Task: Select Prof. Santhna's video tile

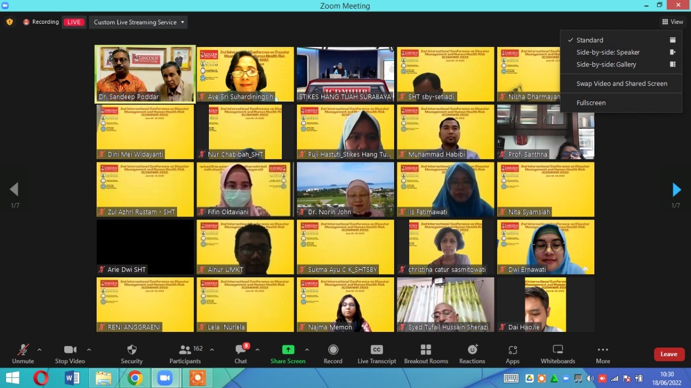Action: tap(546, 132)
